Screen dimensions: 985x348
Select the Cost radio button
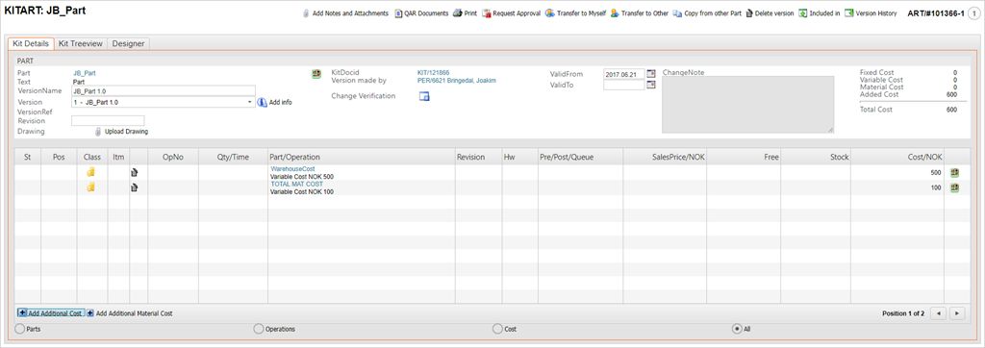pyautogui.click(x=497, y=329)
